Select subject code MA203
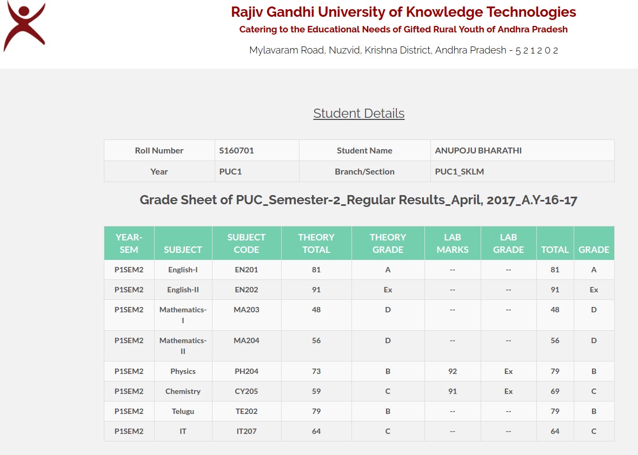638x455 pixels. [247, 310]
